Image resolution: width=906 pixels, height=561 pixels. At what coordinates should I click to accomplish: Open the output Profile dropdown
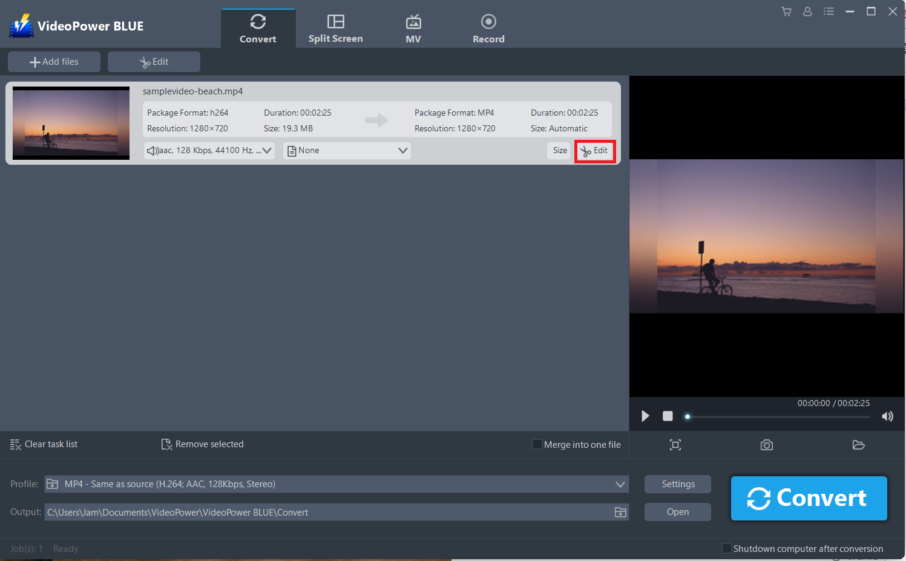620,484
